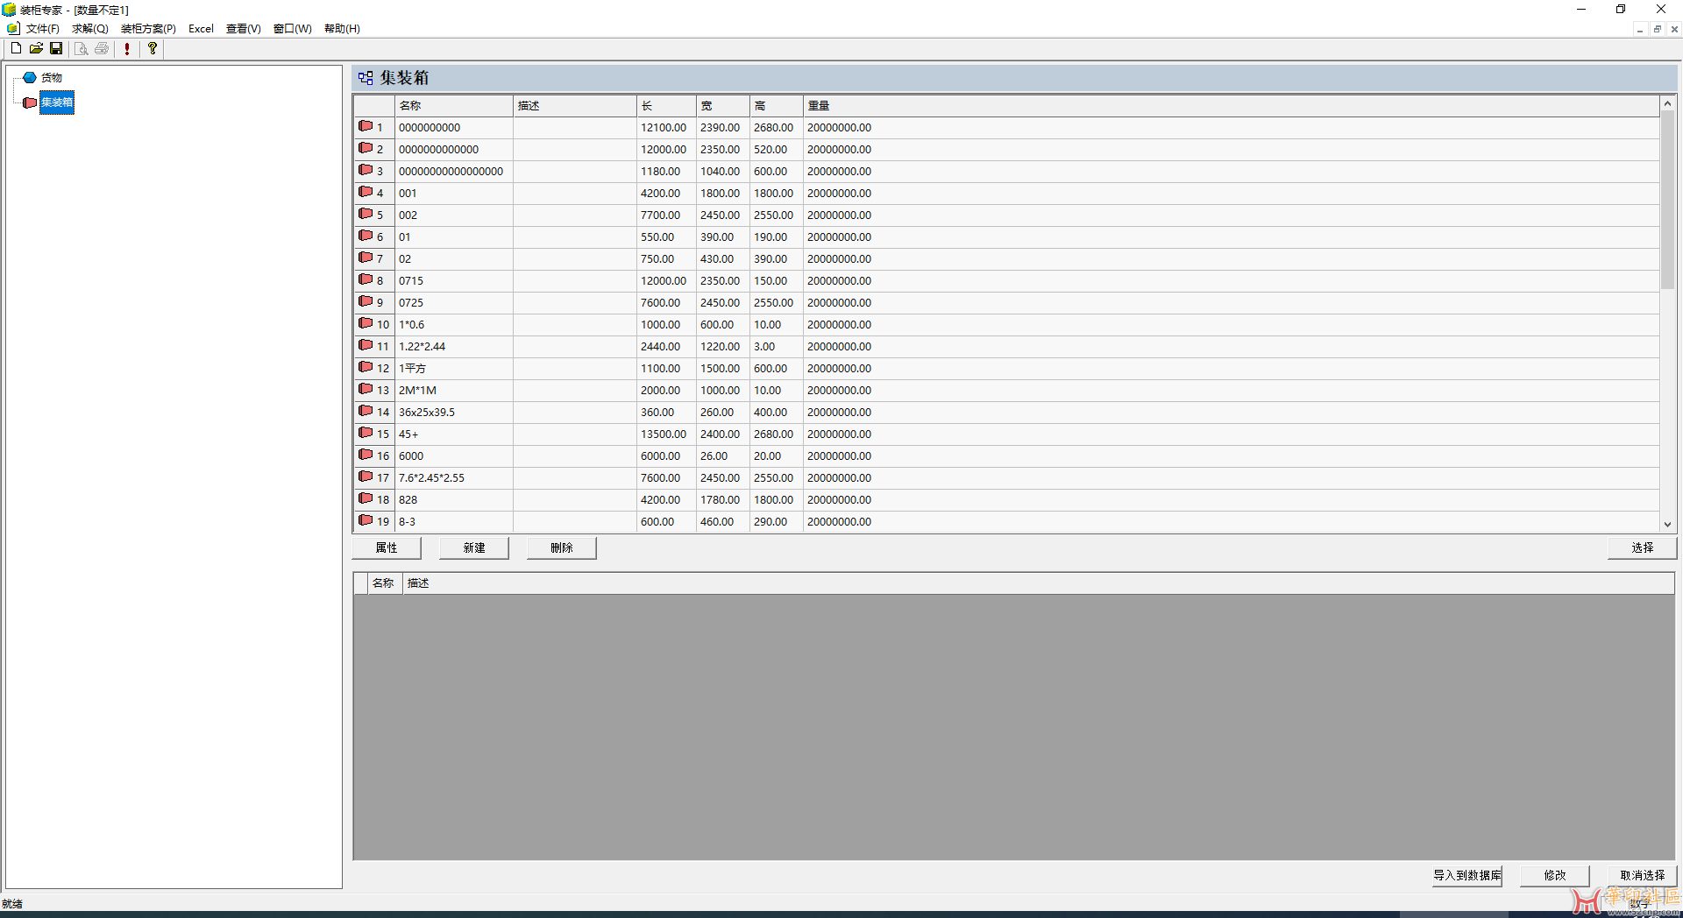This screenshot has width=1683, height=918.
Task: Click the 新建 button
Action: coord(474,548)
